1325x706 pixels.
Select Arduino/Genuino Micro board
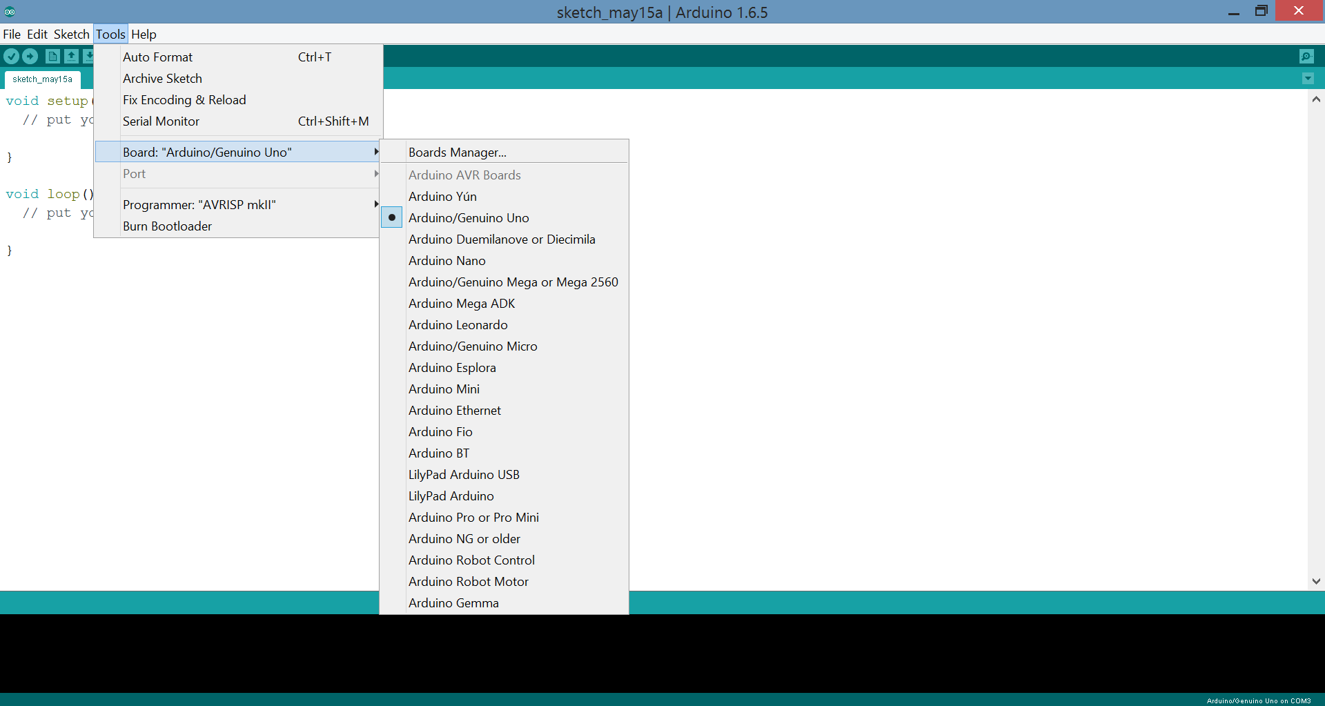[504, 346]
